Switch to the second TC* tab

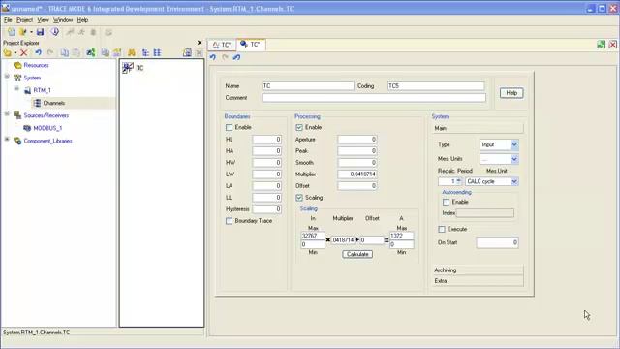pyautogui.click(x=251, y=45)
